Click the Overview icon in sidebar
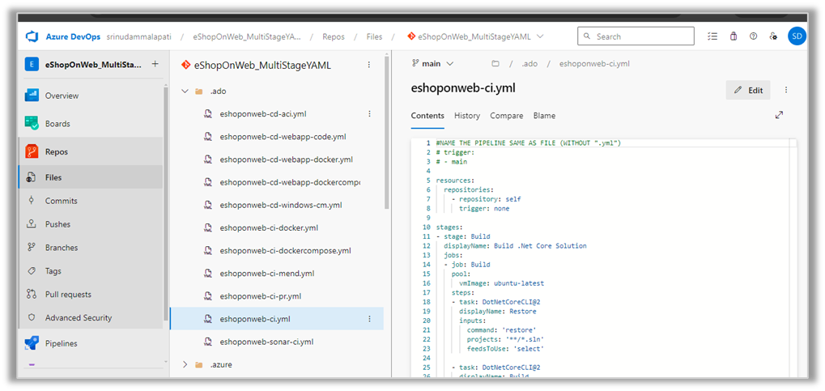 tap(32, 96)
